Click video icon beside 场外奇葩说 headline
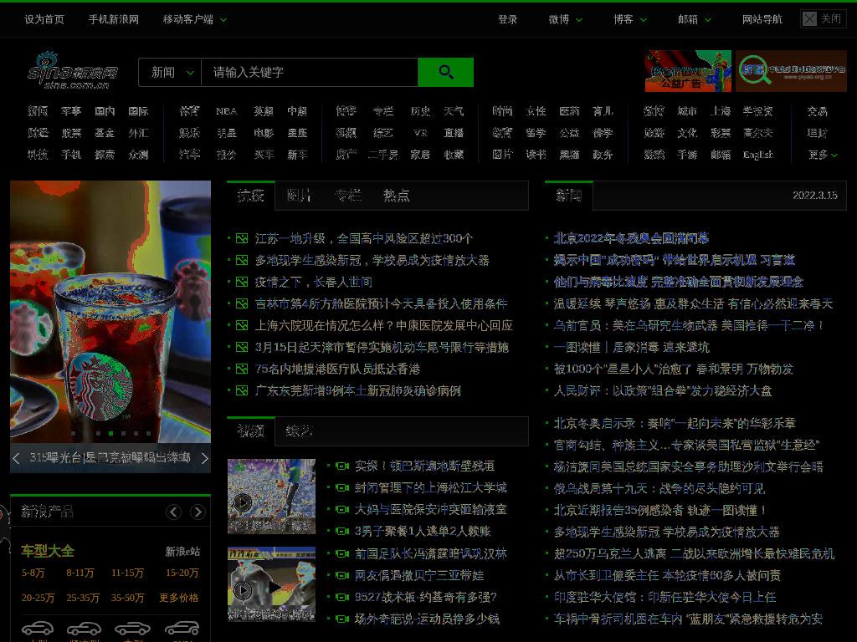 342,619
